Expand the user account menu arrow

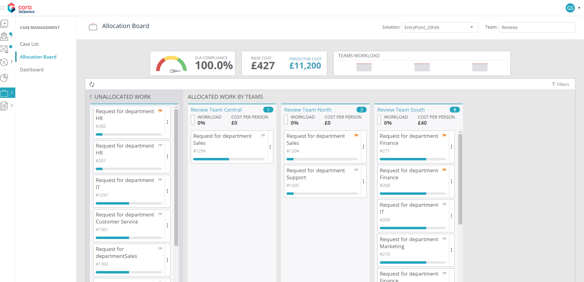coord(579,8)
